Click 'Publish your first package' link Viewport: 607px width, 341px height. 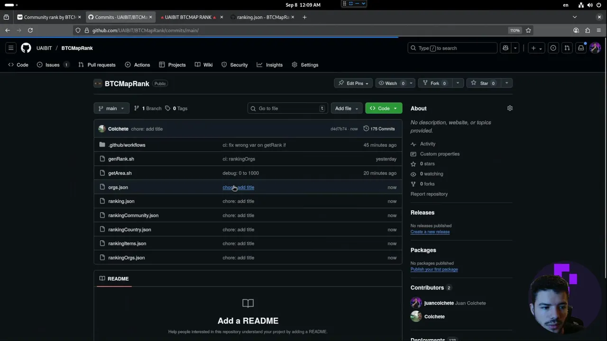[434, 269]
